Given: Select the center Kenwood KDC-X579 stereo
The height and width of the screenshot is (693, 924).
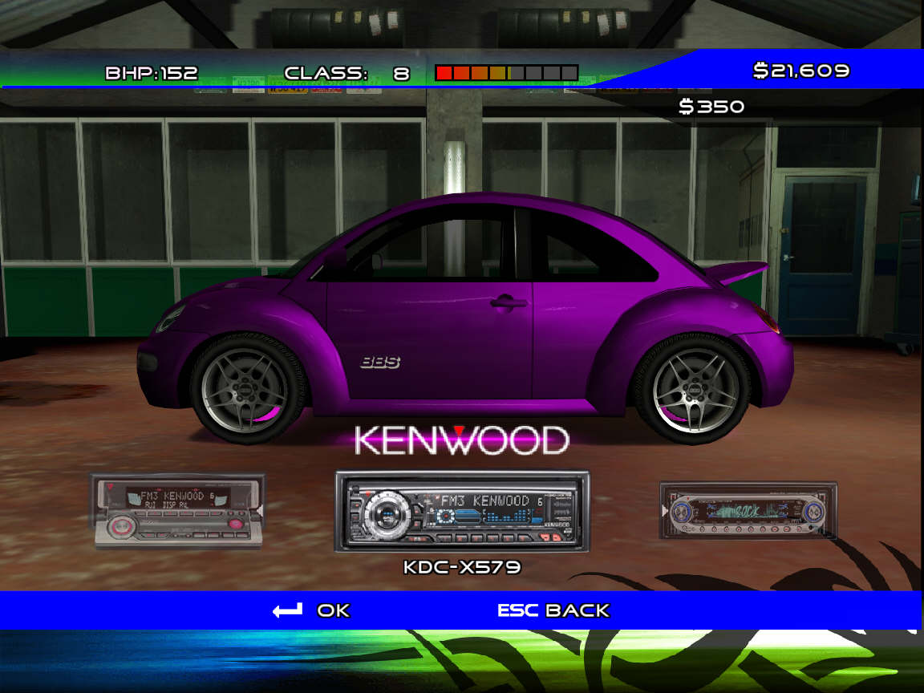Looking at the screenshot, I should (x=462, y=512).
